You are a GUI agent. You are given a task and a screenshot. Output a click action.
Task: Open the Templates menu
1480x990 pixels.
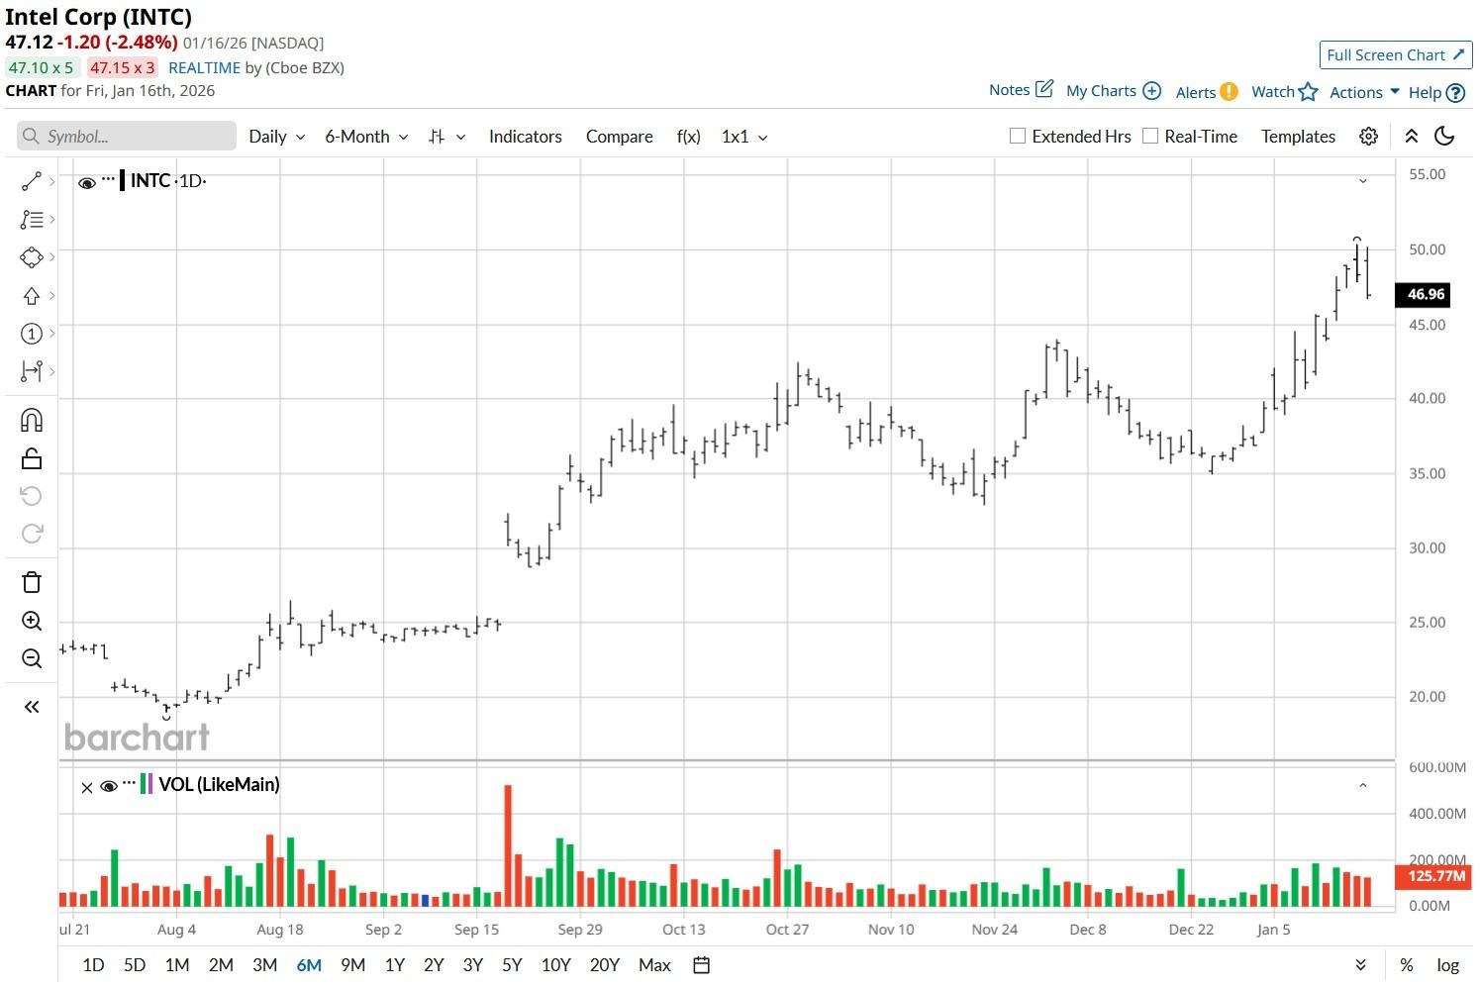[x=1298, y=137]
